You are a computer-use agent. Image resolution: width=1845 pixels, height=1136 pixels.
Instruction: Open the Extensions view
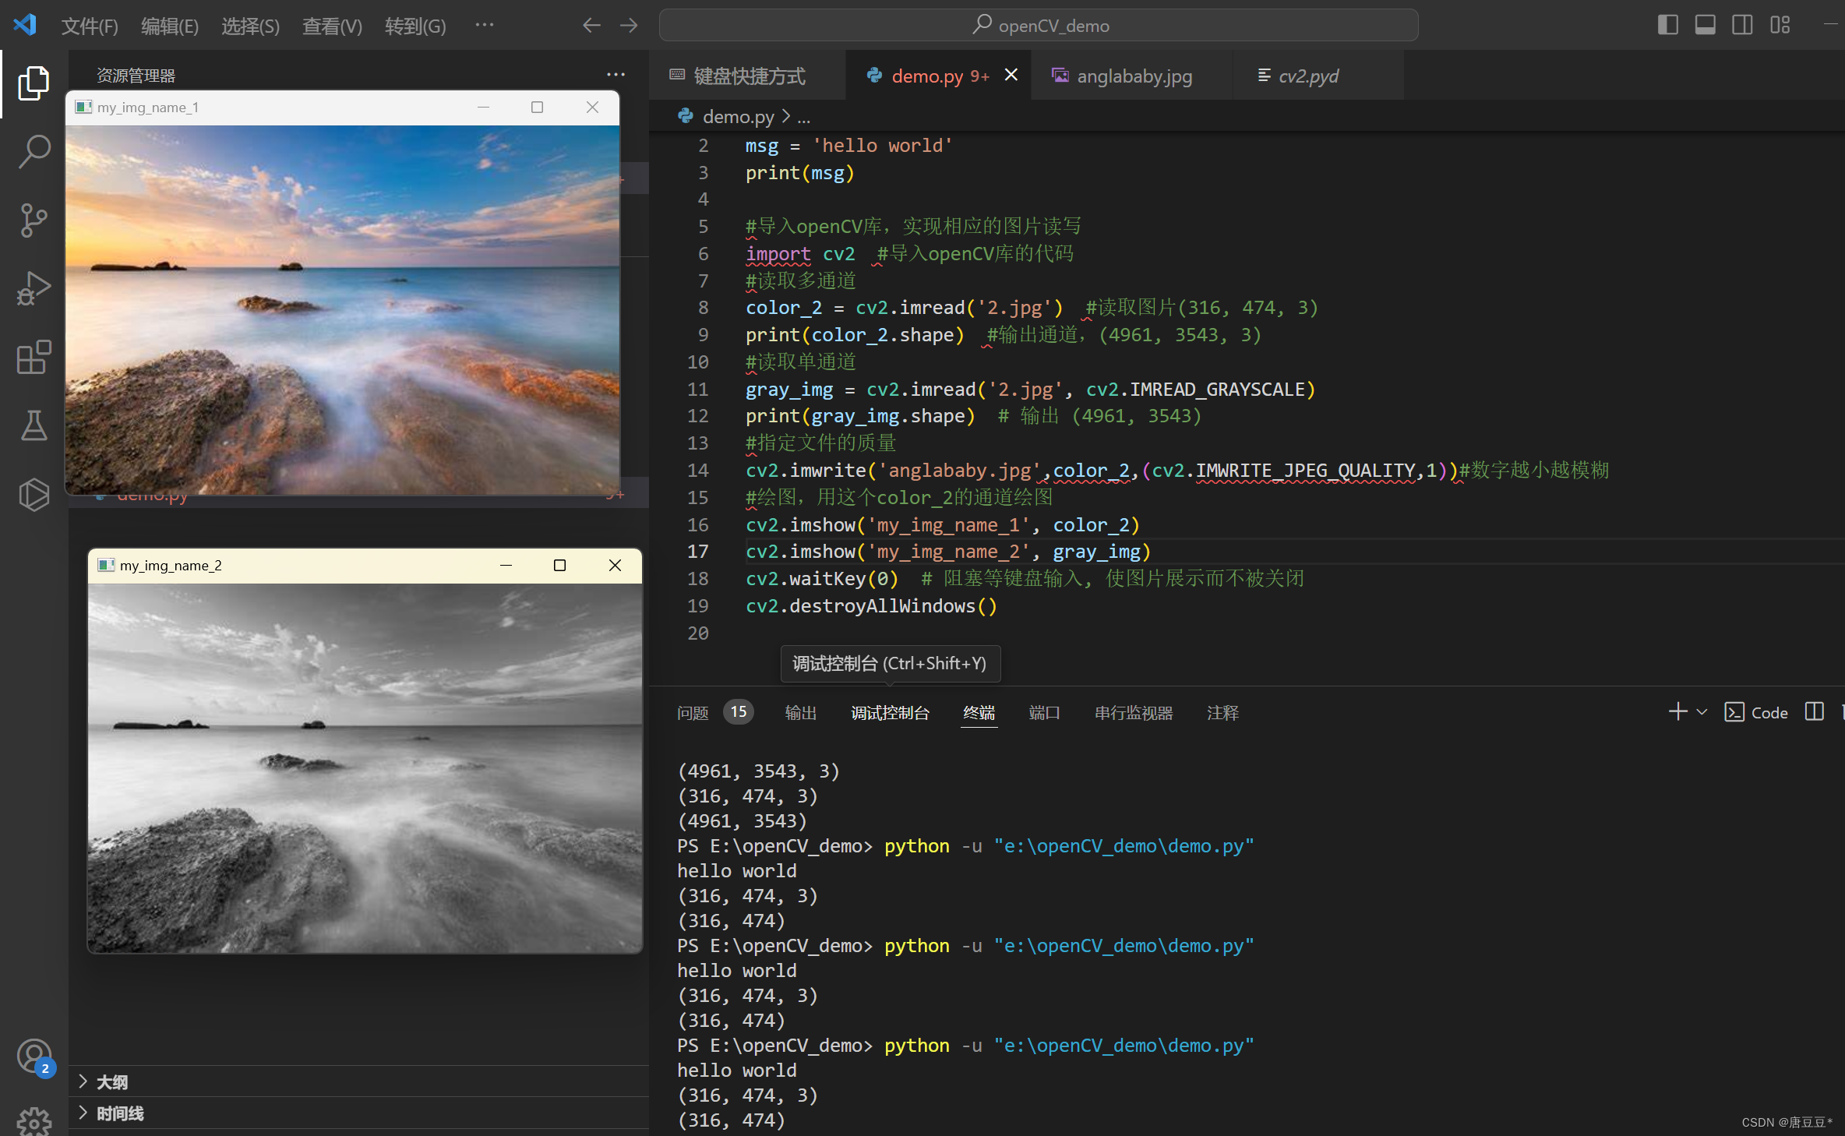[x=34, y=357]
